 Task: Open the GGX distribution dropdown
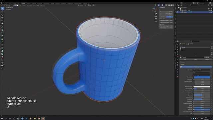202,73
